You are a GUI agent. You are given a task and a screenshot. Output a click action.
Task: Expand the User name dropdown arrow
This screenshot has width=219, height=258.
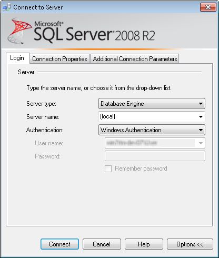(x=201, y=143)
